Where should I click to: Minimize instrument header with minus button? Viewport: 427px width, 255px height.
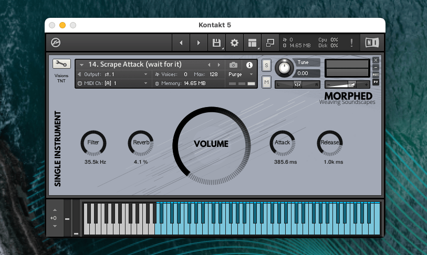[x=376, y=67]
